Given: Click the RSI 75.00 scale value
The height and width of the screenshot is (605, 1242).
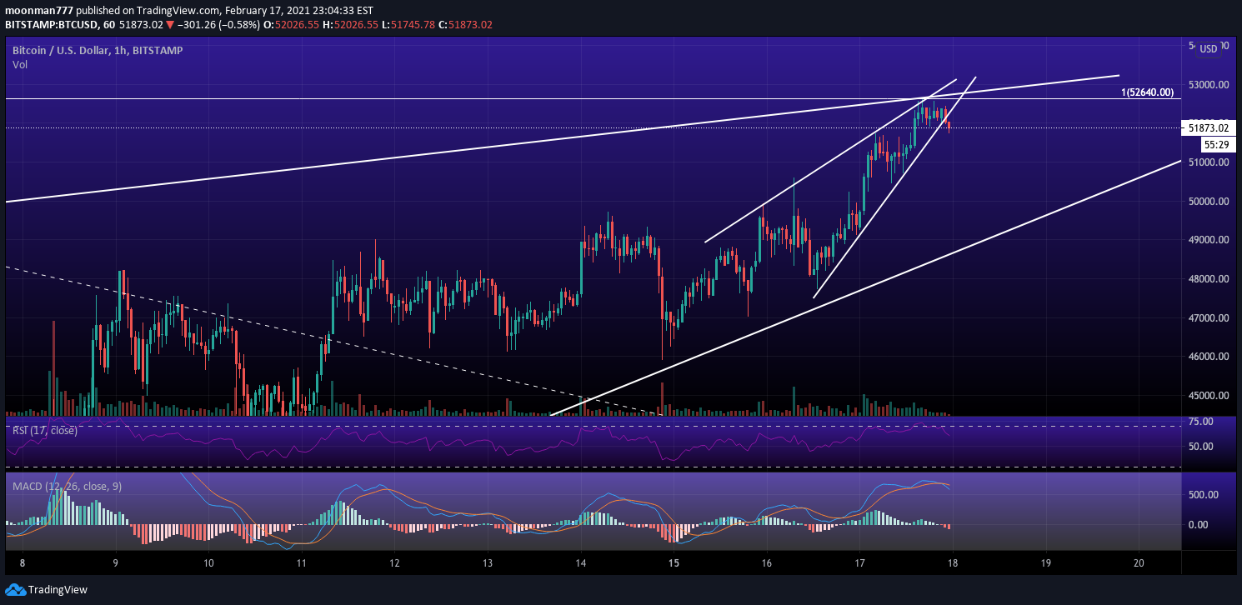Looking at the screenshot, I should [1202, 422].
